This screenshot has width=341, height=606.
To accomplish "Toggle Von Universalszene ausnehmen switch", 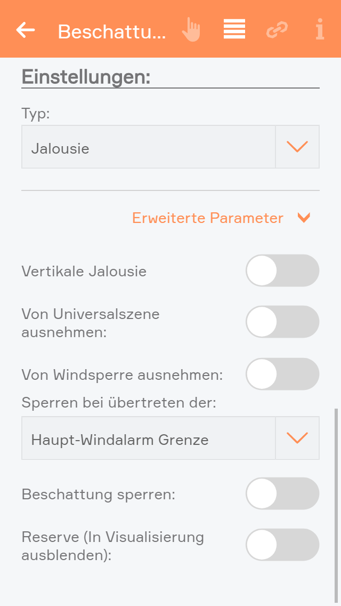I will tap(282, 322).
